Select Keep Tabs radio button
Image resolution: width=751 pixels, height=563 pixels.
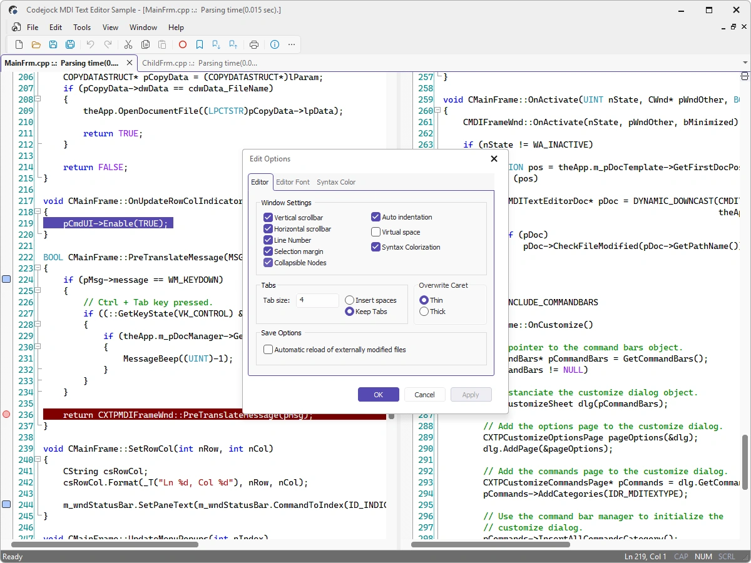(x=350, y=312)
